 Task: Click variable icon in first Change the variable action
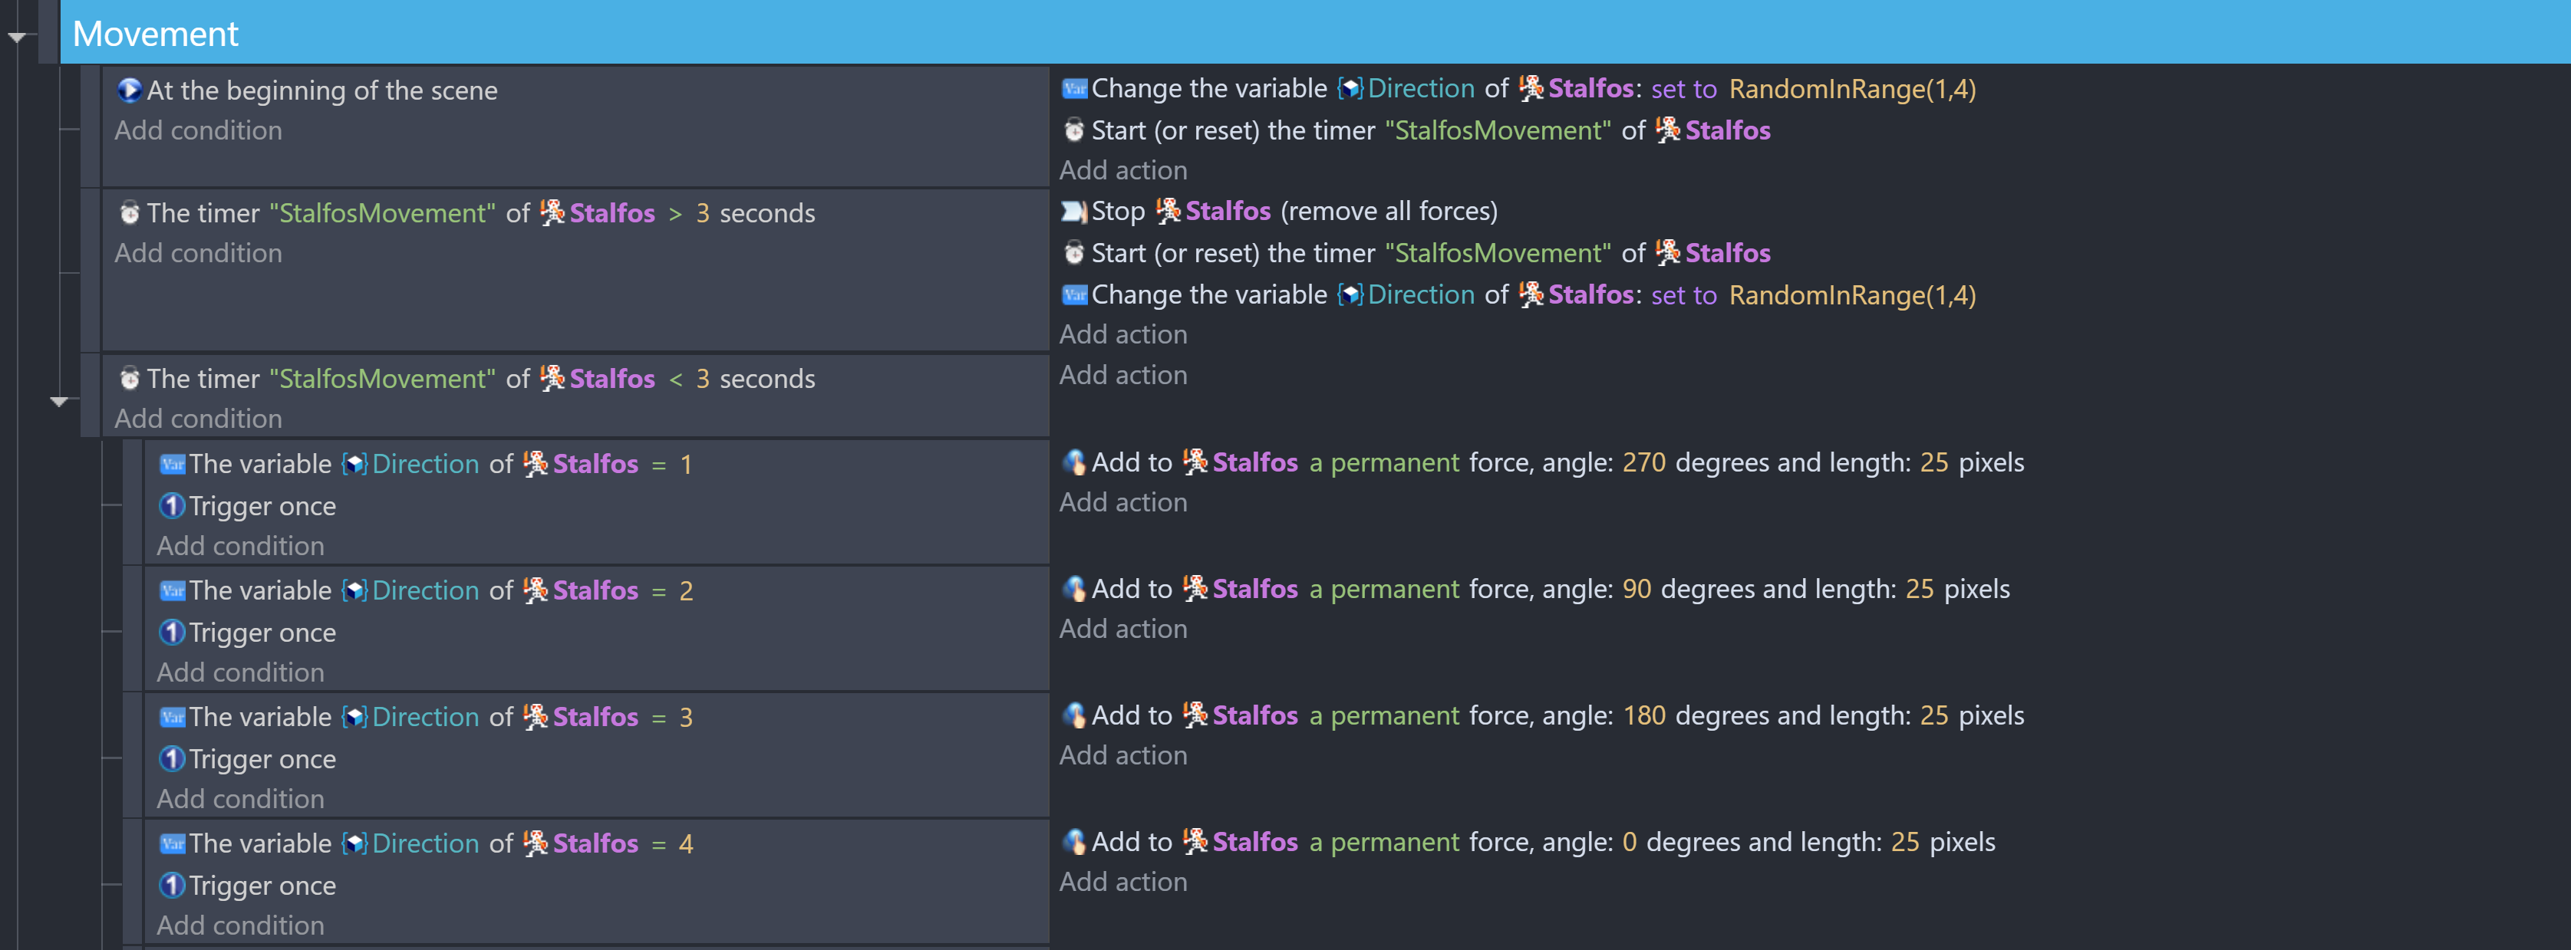1074,89
